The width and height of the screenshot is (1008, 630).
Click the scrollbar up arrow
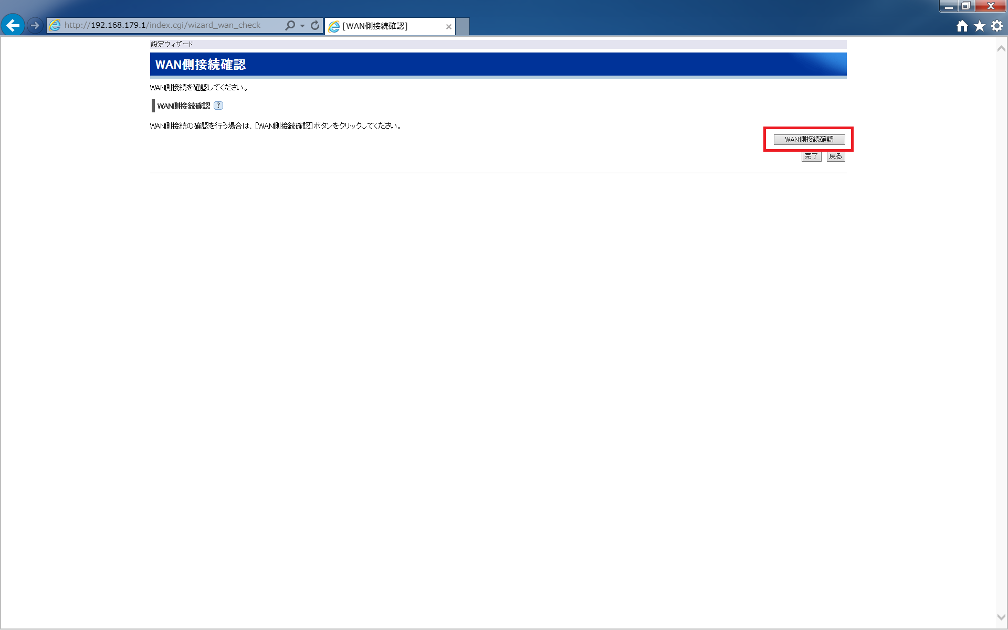[1001, 49]
